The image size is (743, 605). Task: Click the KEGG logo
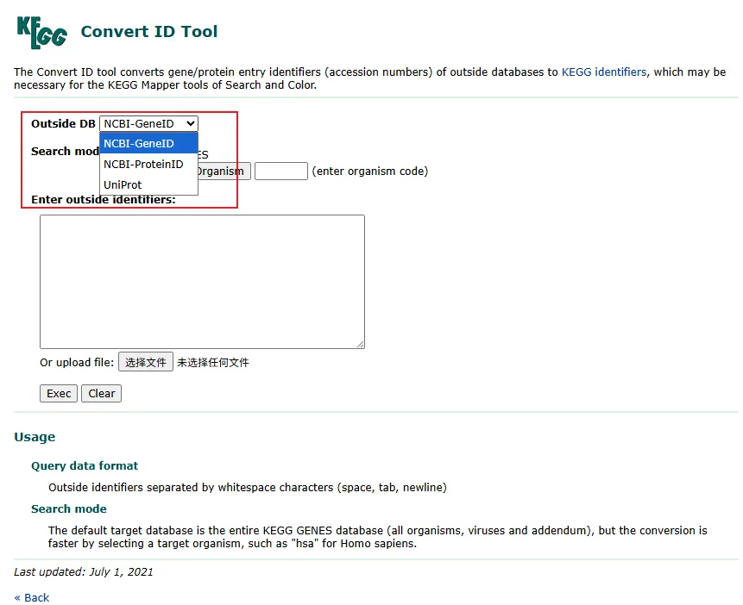pyautogui.click(x=41, y=32)
